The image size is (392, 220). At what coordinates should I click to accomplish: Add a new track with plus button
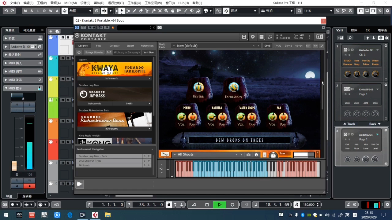click(51, 31)
